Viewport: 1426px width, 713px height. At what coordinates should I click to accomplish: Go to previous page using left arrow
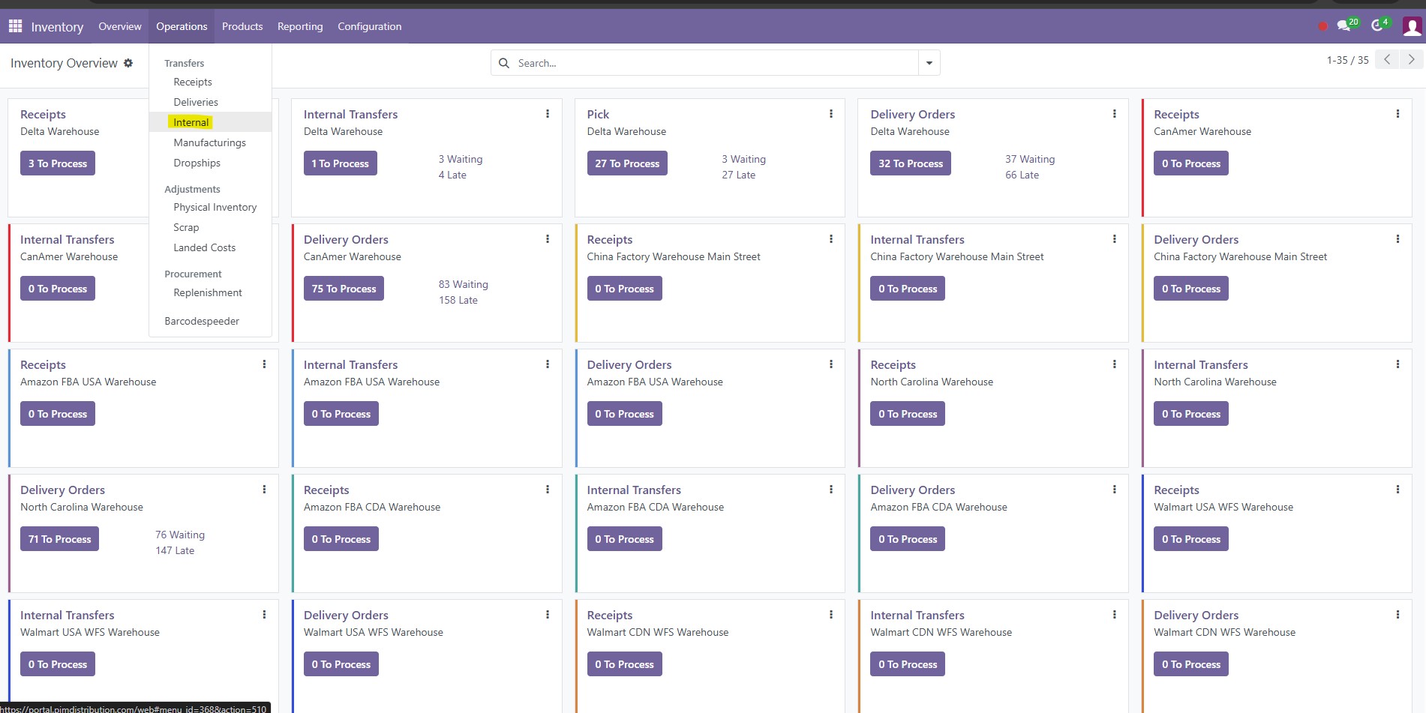(x=1387, y=60)
